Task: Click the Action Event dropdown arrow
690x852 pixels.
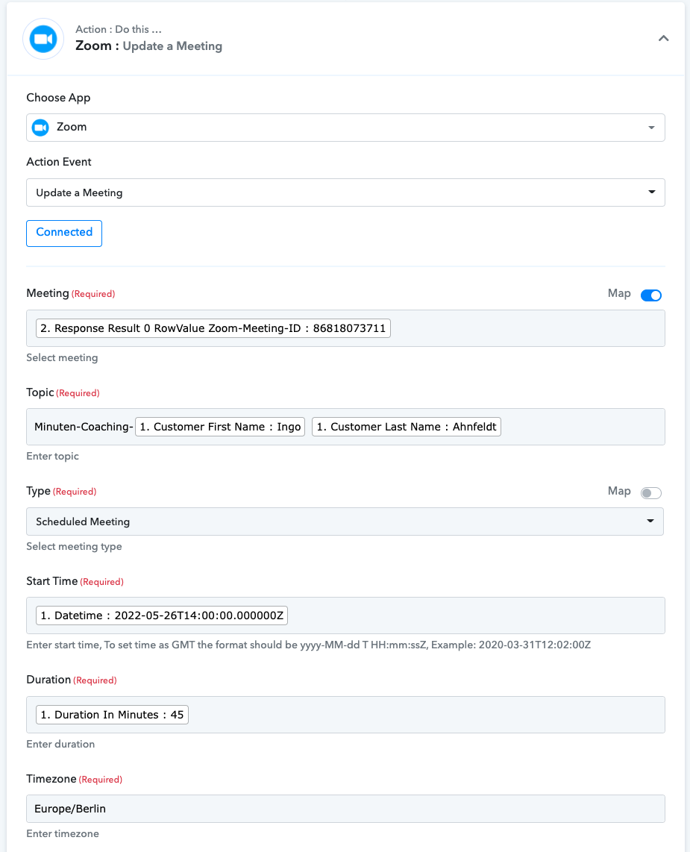Action: coord(651,192)
